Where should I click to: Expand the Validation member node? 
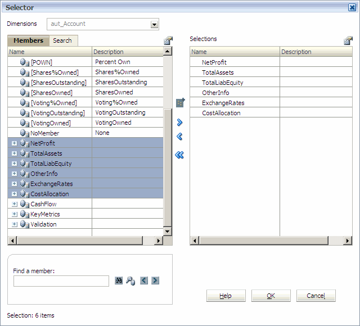click(14, 224)
